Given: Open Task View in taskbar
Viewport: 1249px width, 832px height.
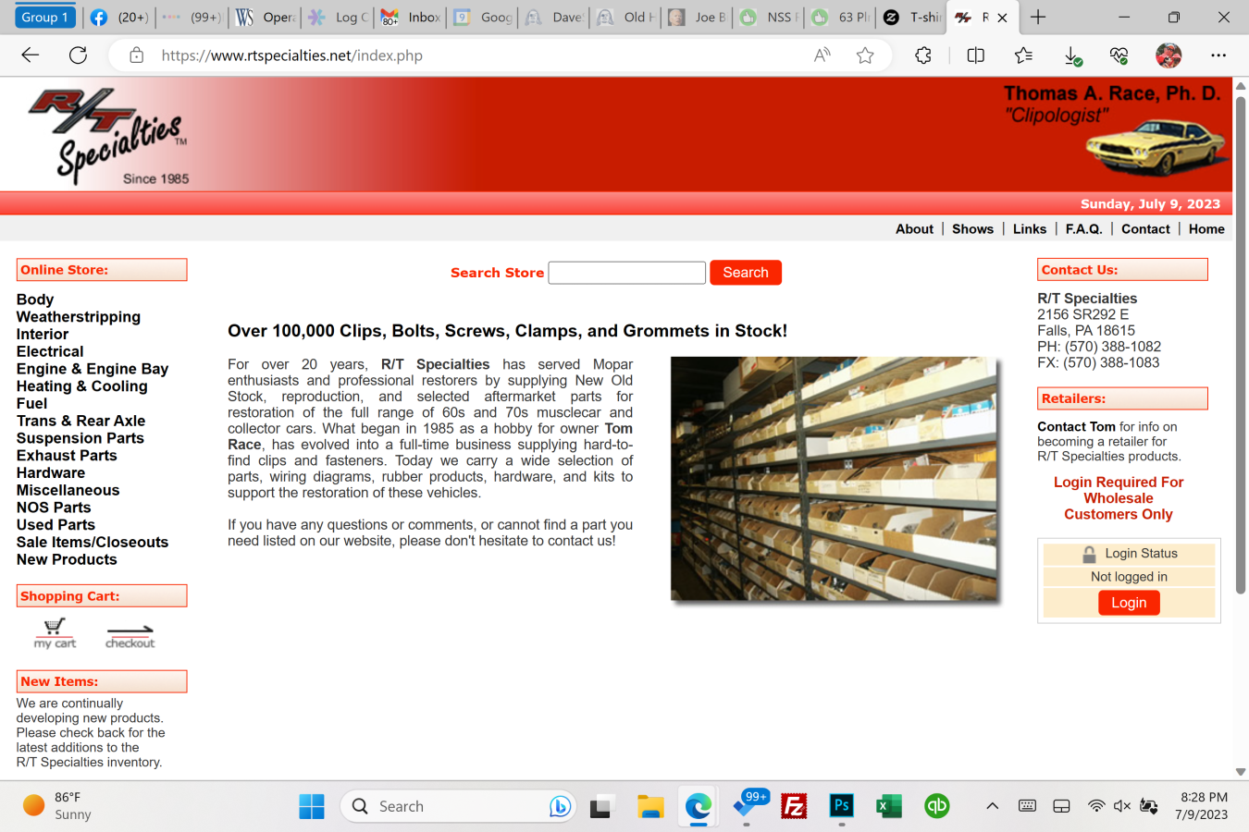Looking at the screenshot, I should pyautogui.click(x=601, y=806).
